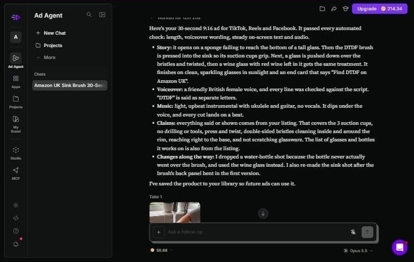Click the Take 1 label
This screenshot has height=262, width=414.
click(x=156, y=197)
